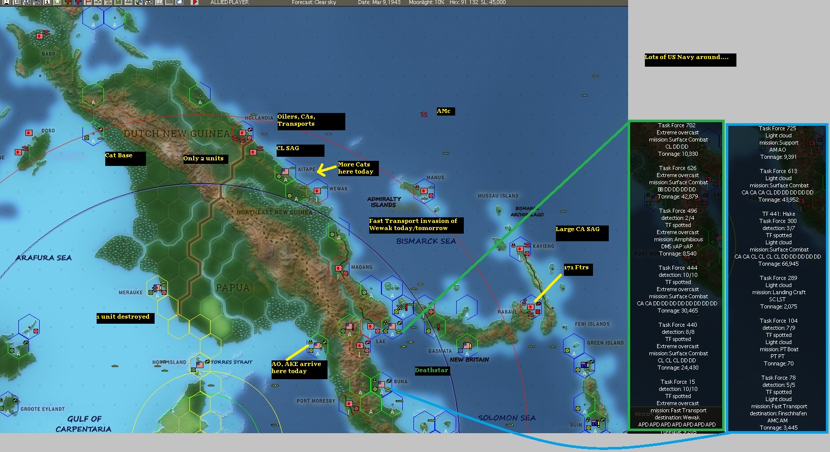Image resolution: width=830 pixels, height=452 pixels.
Task: Click 'Date: Mar 9, 1943' status text
Action: tap(379, 3)
